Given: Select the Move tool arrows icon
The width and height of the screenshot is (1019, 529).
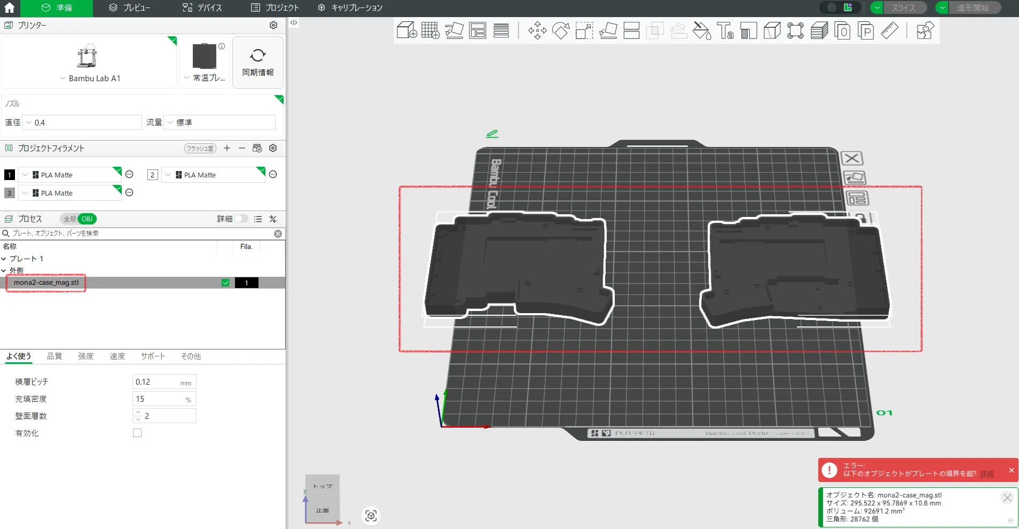Looking at the screenshot, I should (537, 30).
